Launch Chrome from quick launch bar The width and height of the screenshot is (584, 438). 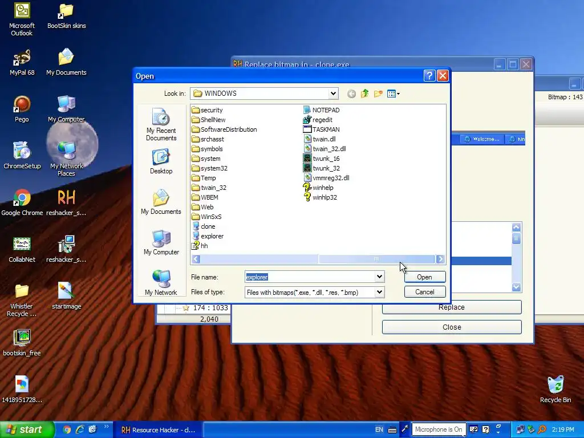pyautogui.click(x=67, y=429)
